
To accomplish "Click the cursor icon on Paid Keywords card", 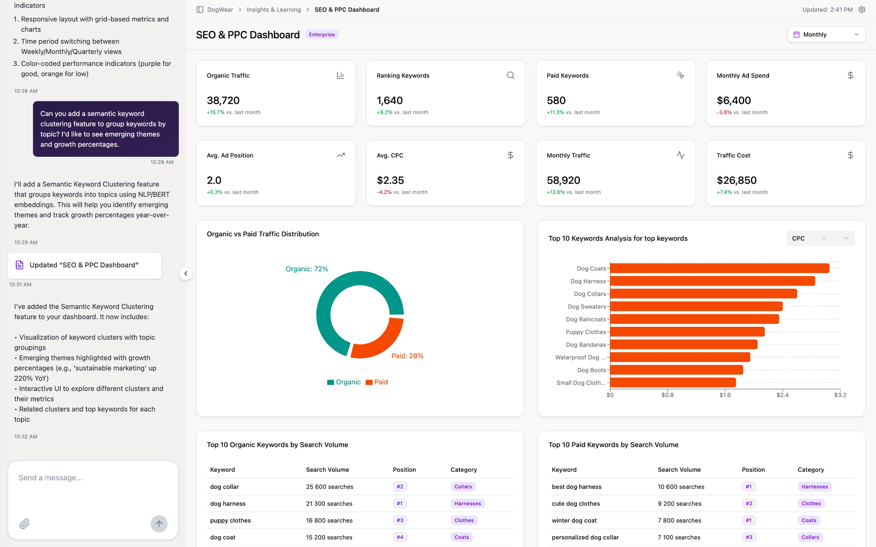I will click(x=680, y=75).
